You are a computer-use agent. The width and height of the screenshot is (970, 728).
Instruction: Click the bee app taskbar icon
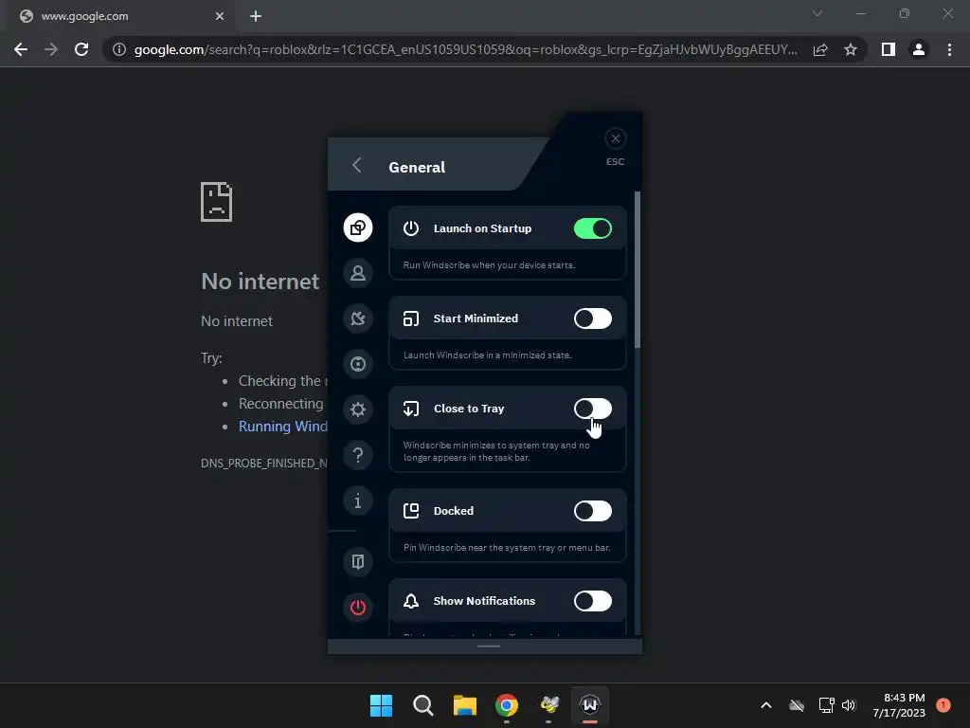pos(548,705)
